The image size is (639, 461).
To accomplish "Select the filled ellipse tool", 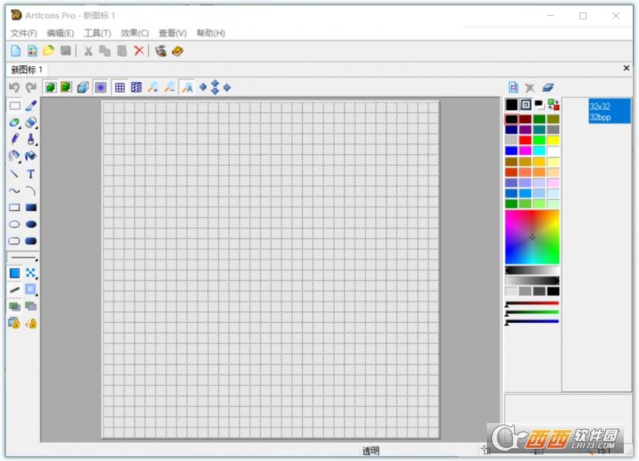I will pos(30,224).
